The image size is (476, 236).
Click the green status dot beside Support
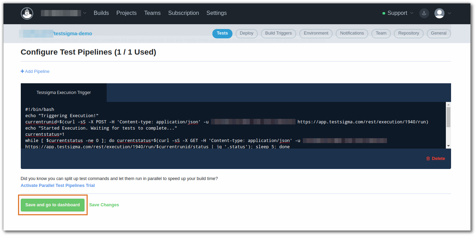click(x=384, y=13)
